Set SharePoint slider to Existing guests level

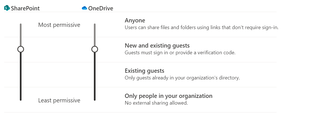(x=21, y=74)
